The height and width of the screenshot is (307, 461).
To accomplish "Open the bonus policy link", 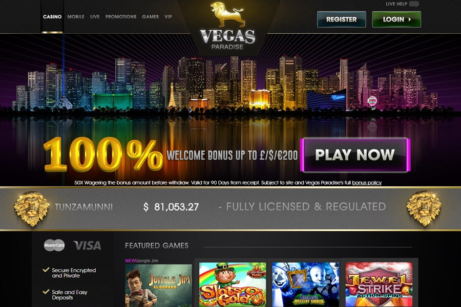I will click(367, 183).
